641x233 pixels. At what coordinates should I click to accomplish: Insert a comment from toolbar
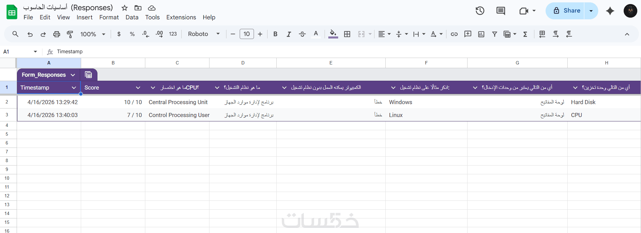[x=468, y=34]
